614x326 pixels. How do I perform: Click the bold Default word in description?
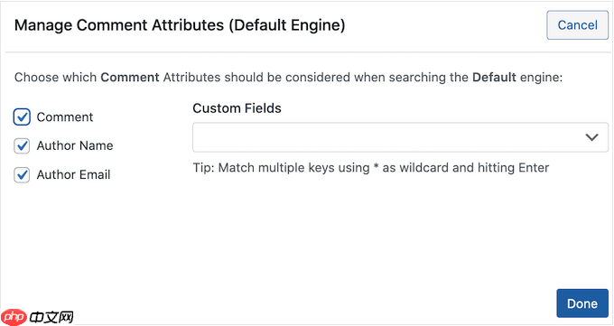[x=494, y=77]
